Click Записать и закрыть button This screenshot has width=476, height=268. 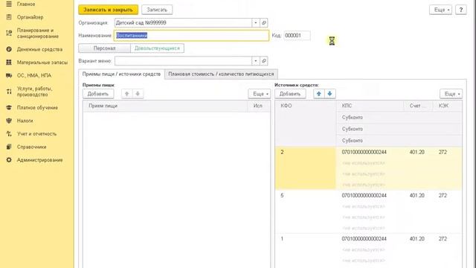click(x=108, y=10)
